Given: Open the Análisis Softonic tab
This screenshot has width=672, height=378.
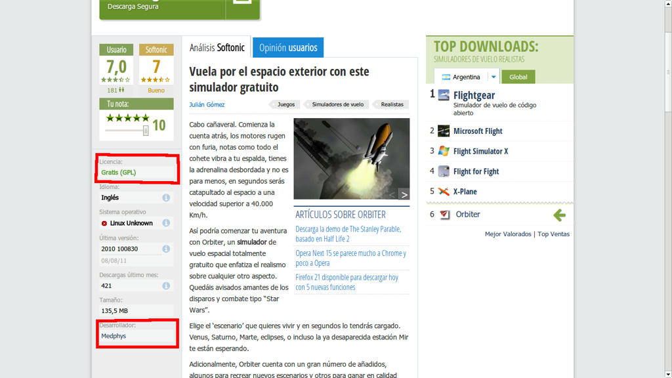Looking at the screenshot, I should tap(217, 47).
